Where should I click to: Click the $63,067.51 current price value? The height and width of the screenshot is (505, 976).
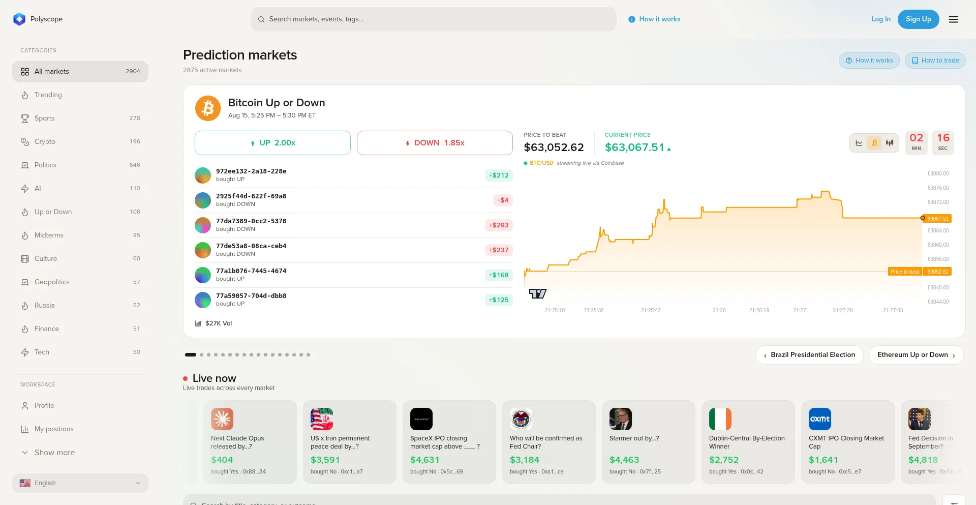pyautogui.click(x=635, y=147)
